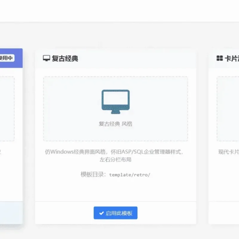Click the template/retro/ directory path
Viewport: 239px width, 239px height.
pyautogui.click(x=130, y=175)
